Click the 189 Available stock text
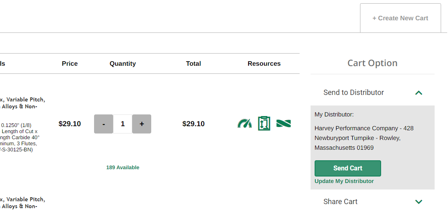Viewport: 448px width, 211px height. tap(122, 168)
